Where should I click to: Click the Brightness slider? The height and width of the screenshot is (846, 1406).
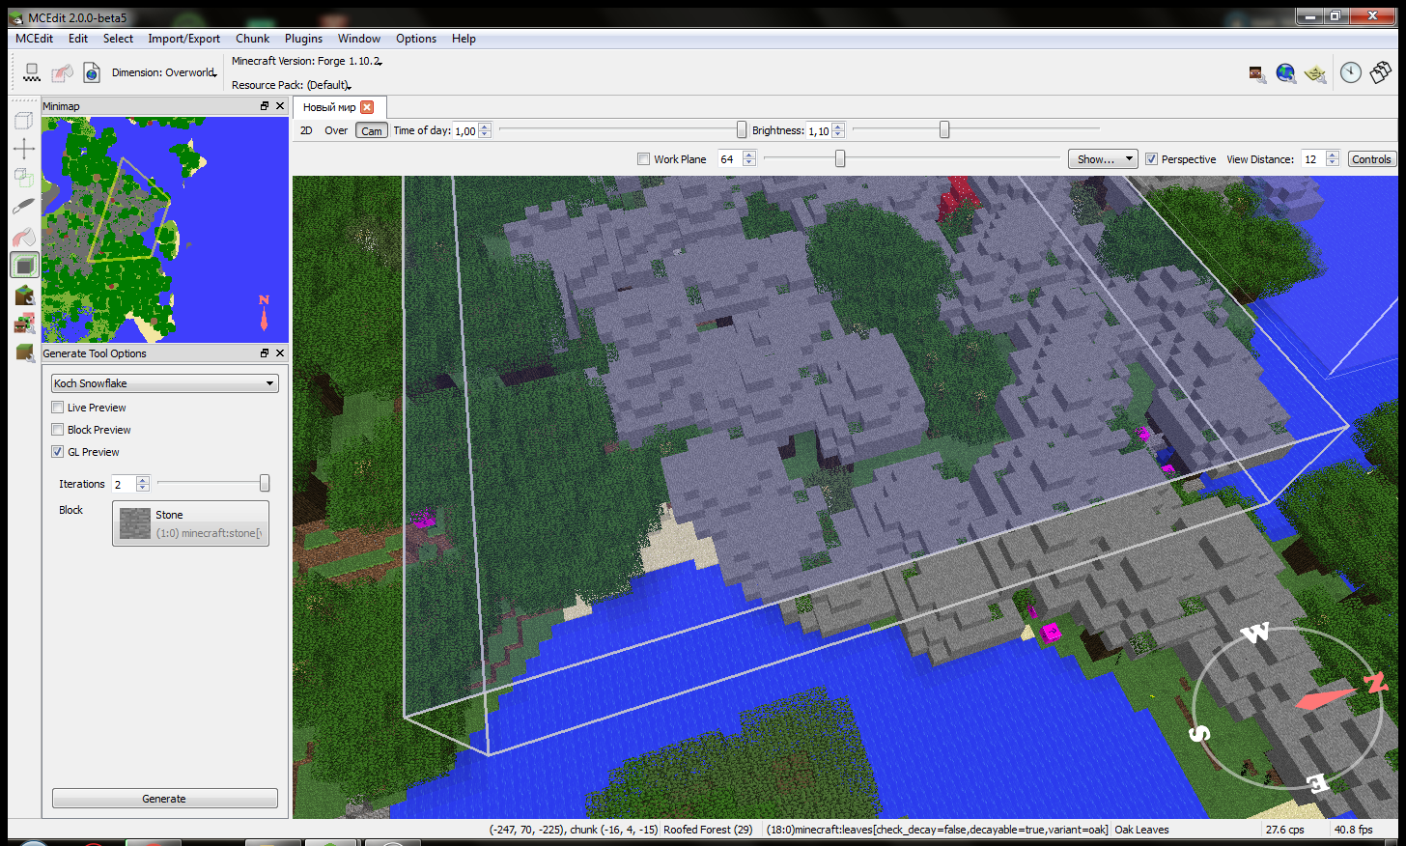(x=976, y=130)
